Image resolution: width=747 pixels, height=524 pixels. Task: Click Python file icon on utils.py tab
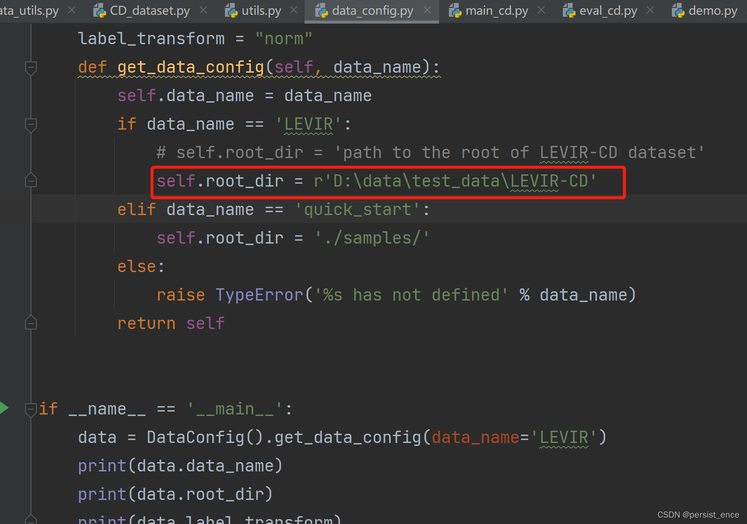231,11
